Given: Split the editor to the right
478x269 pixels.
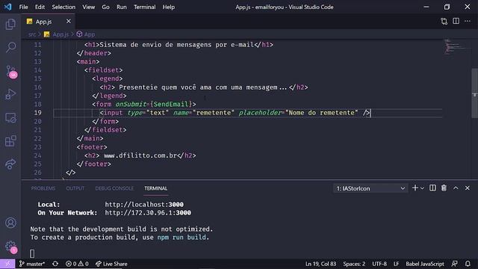Looking at the screenshot, I should point(456,21).
